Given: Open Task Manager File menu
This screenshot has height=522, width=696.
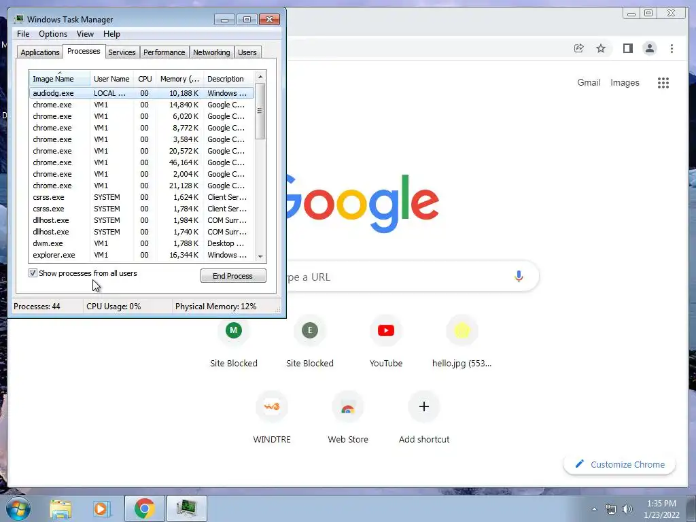Looking at the screenshot, I should [x=23, y=34].
